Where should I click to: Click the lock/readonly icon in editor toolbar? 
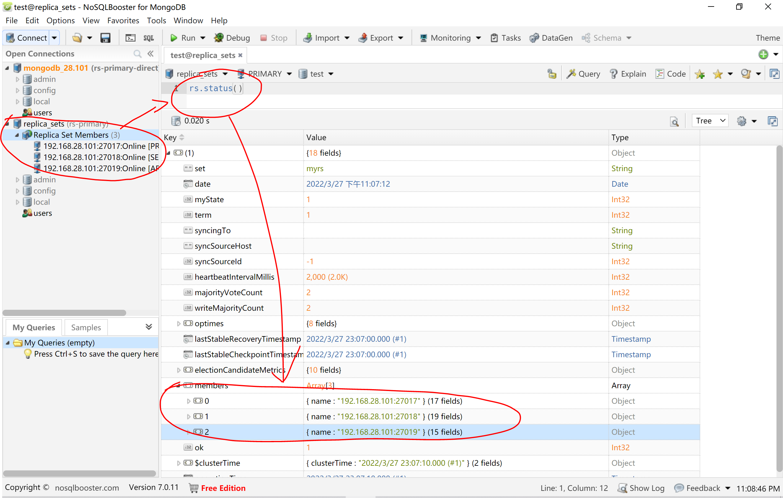click(x=552, y=74)
